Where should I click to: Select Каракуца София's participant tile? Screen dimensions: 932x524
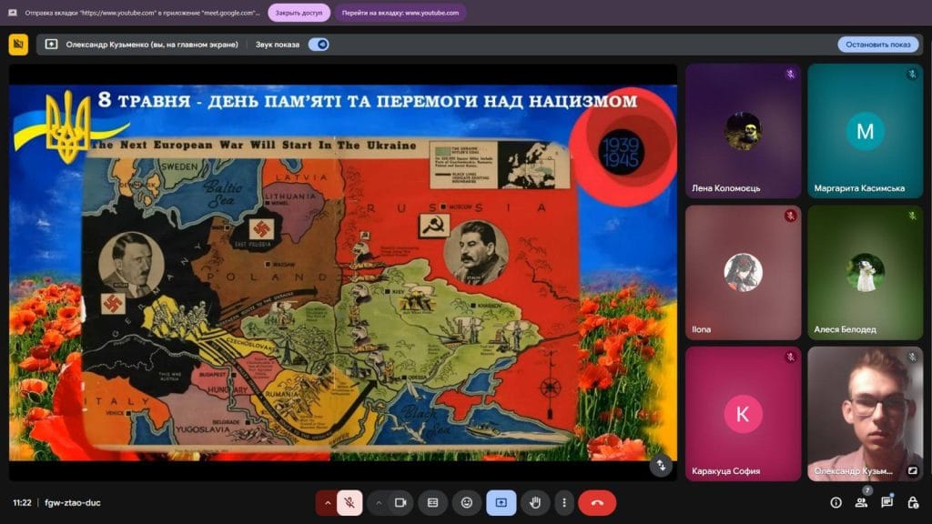(x=743, y=414)
